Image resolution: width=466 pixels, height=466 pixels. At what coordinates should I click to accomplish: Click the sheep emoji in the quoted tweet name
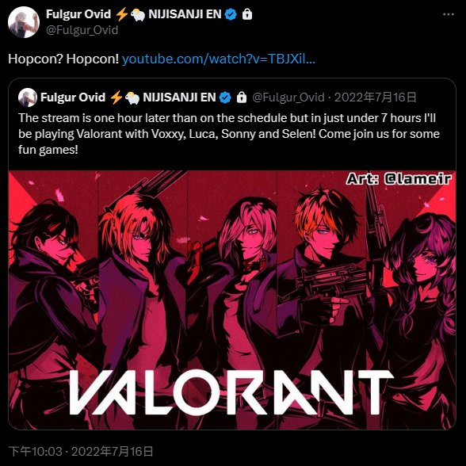[132, 97]
